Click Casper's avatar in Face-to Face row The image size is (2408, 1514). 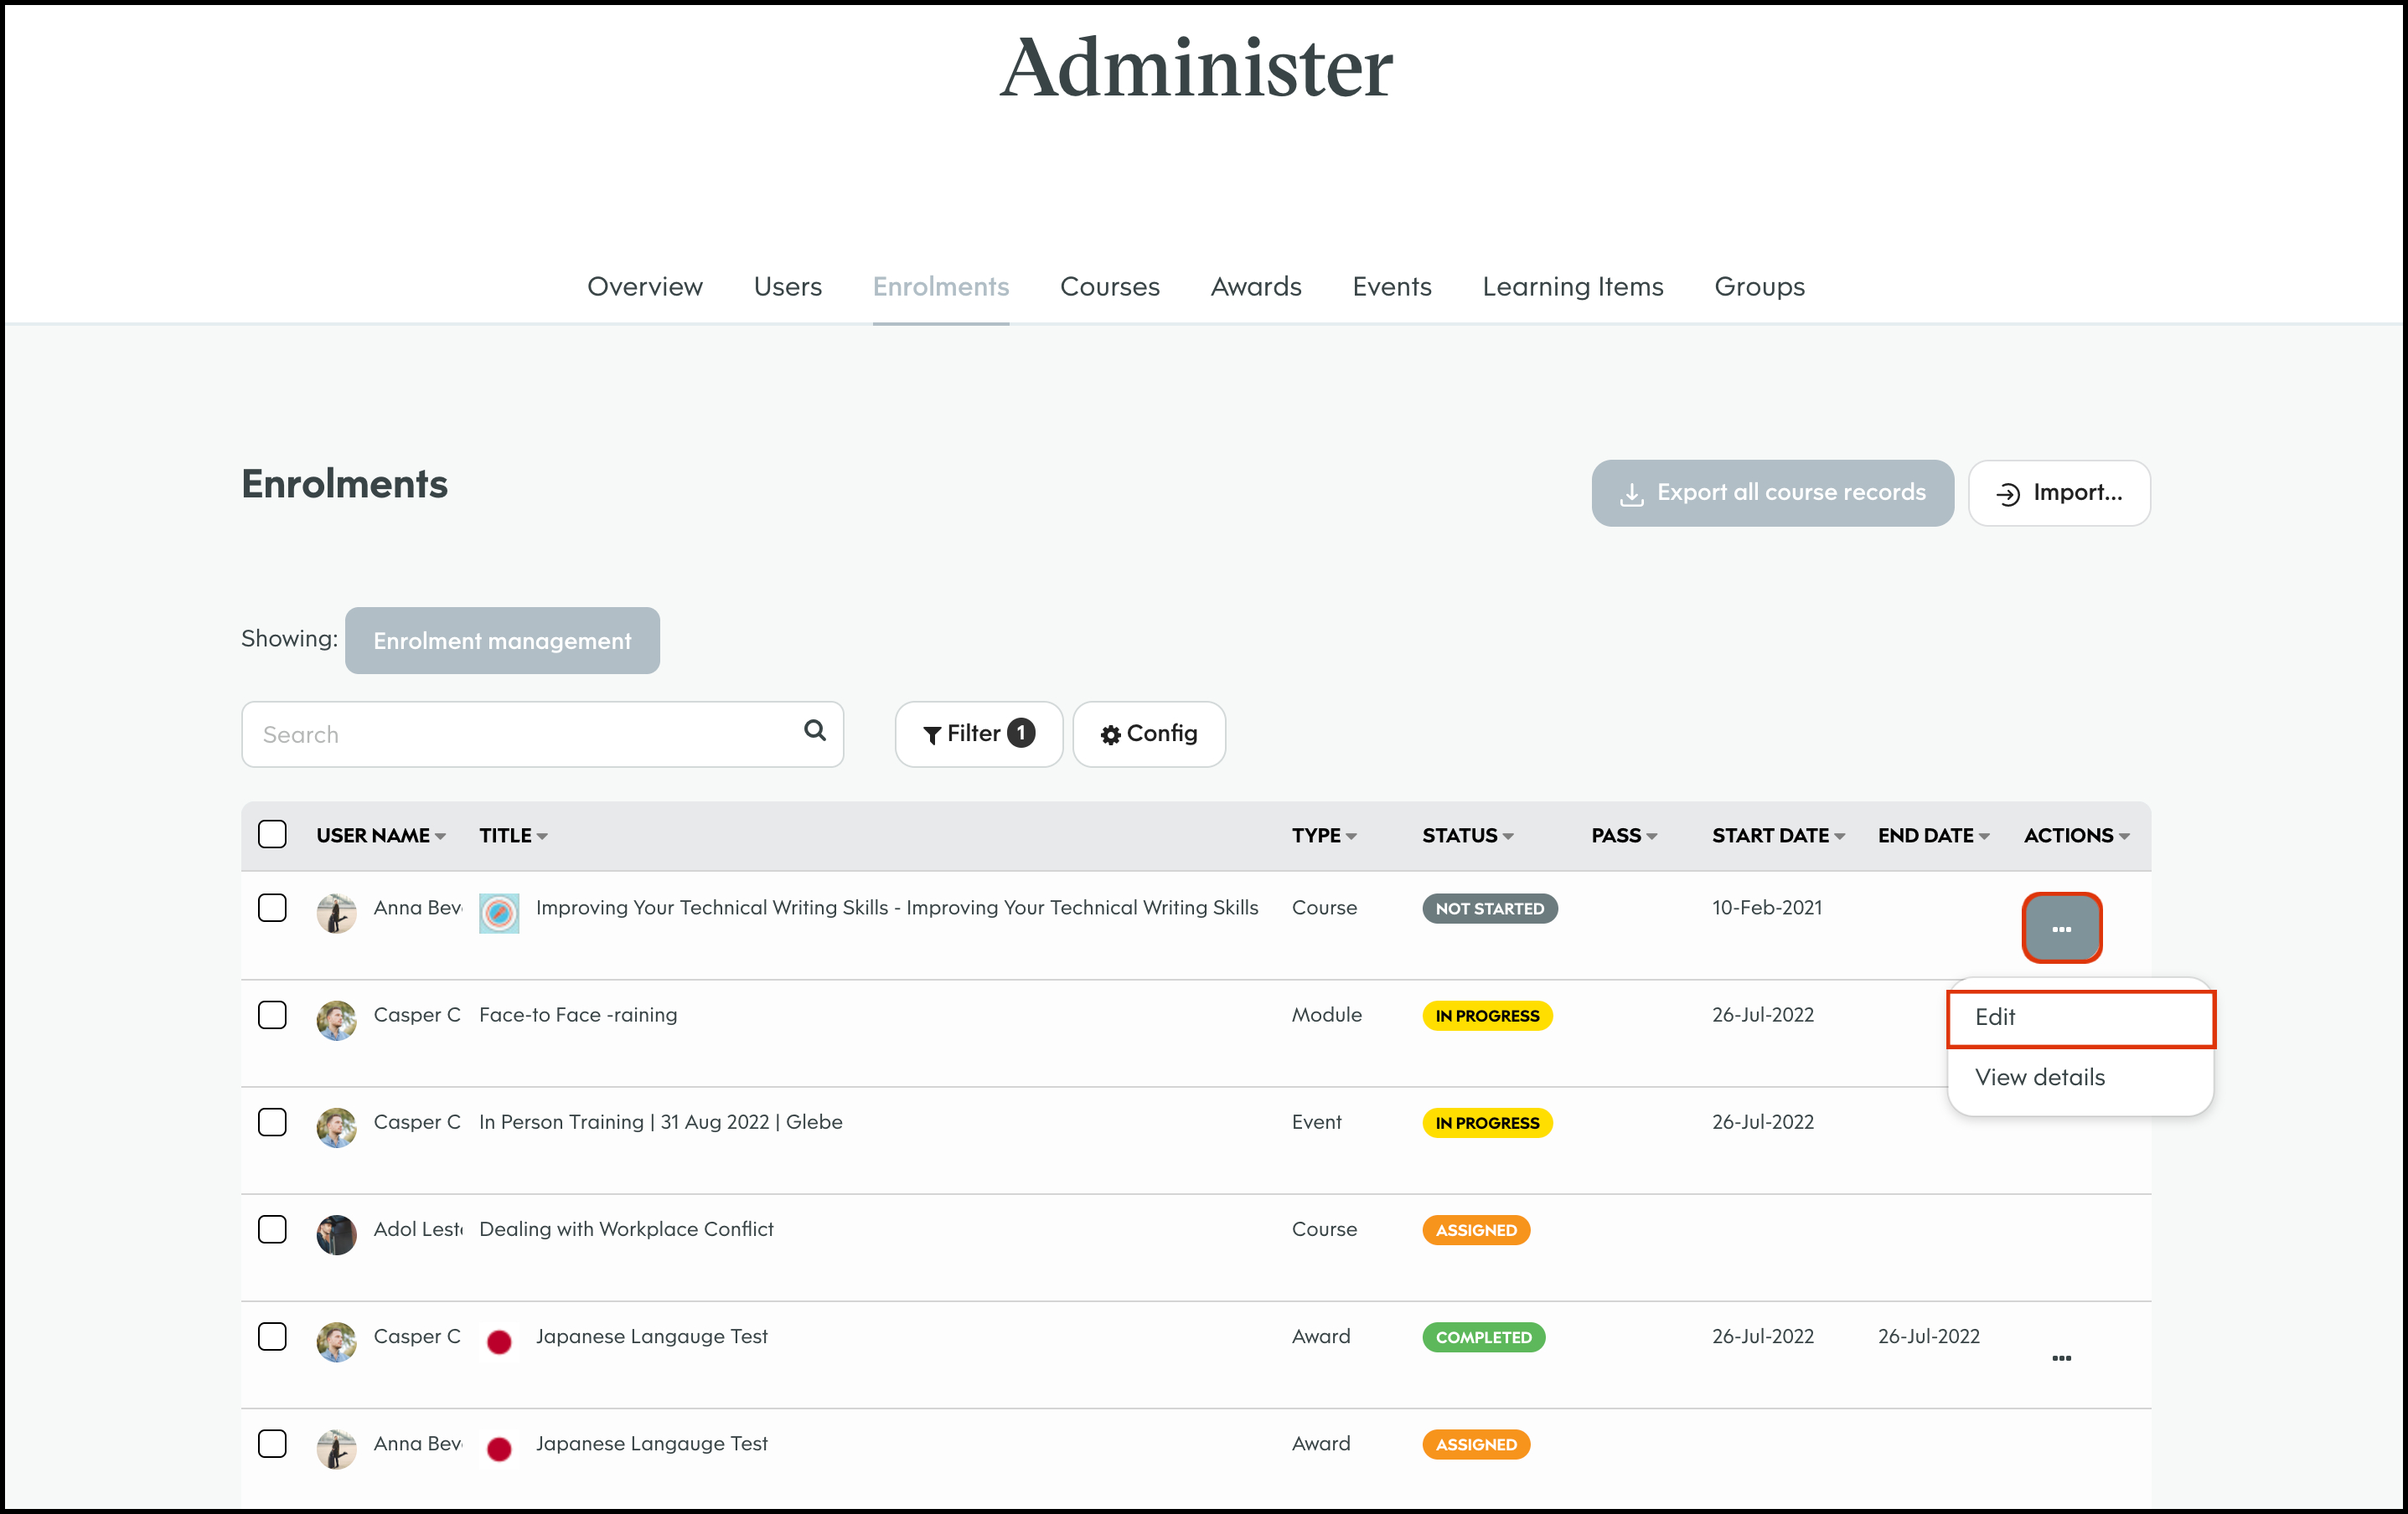pyautogui.click(x=336, y=1020)
